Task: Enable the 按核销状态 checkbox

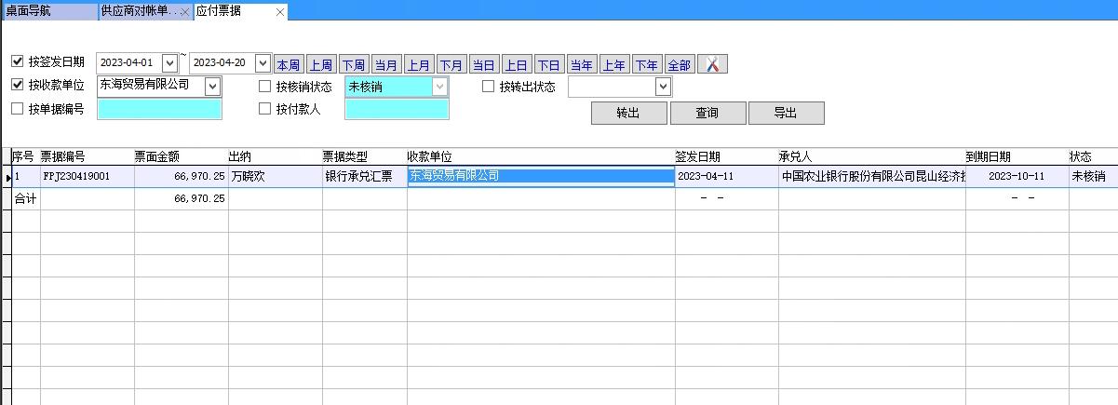Action: (265, 87)
